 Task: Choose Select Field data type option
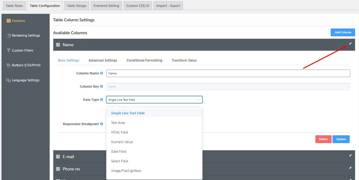pyautogui.click(x=154, y=161)
